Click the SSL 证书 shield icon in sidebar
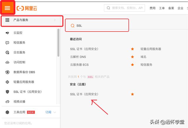Screen dimensions: 188x128 7,92
